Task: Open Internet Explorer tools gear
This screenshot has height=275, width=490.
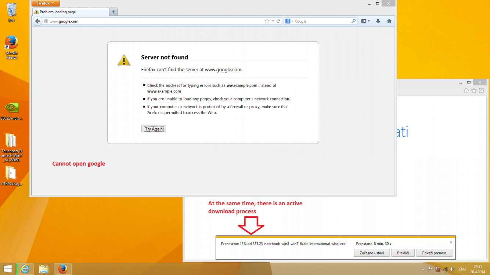Action: click(482, 91)
